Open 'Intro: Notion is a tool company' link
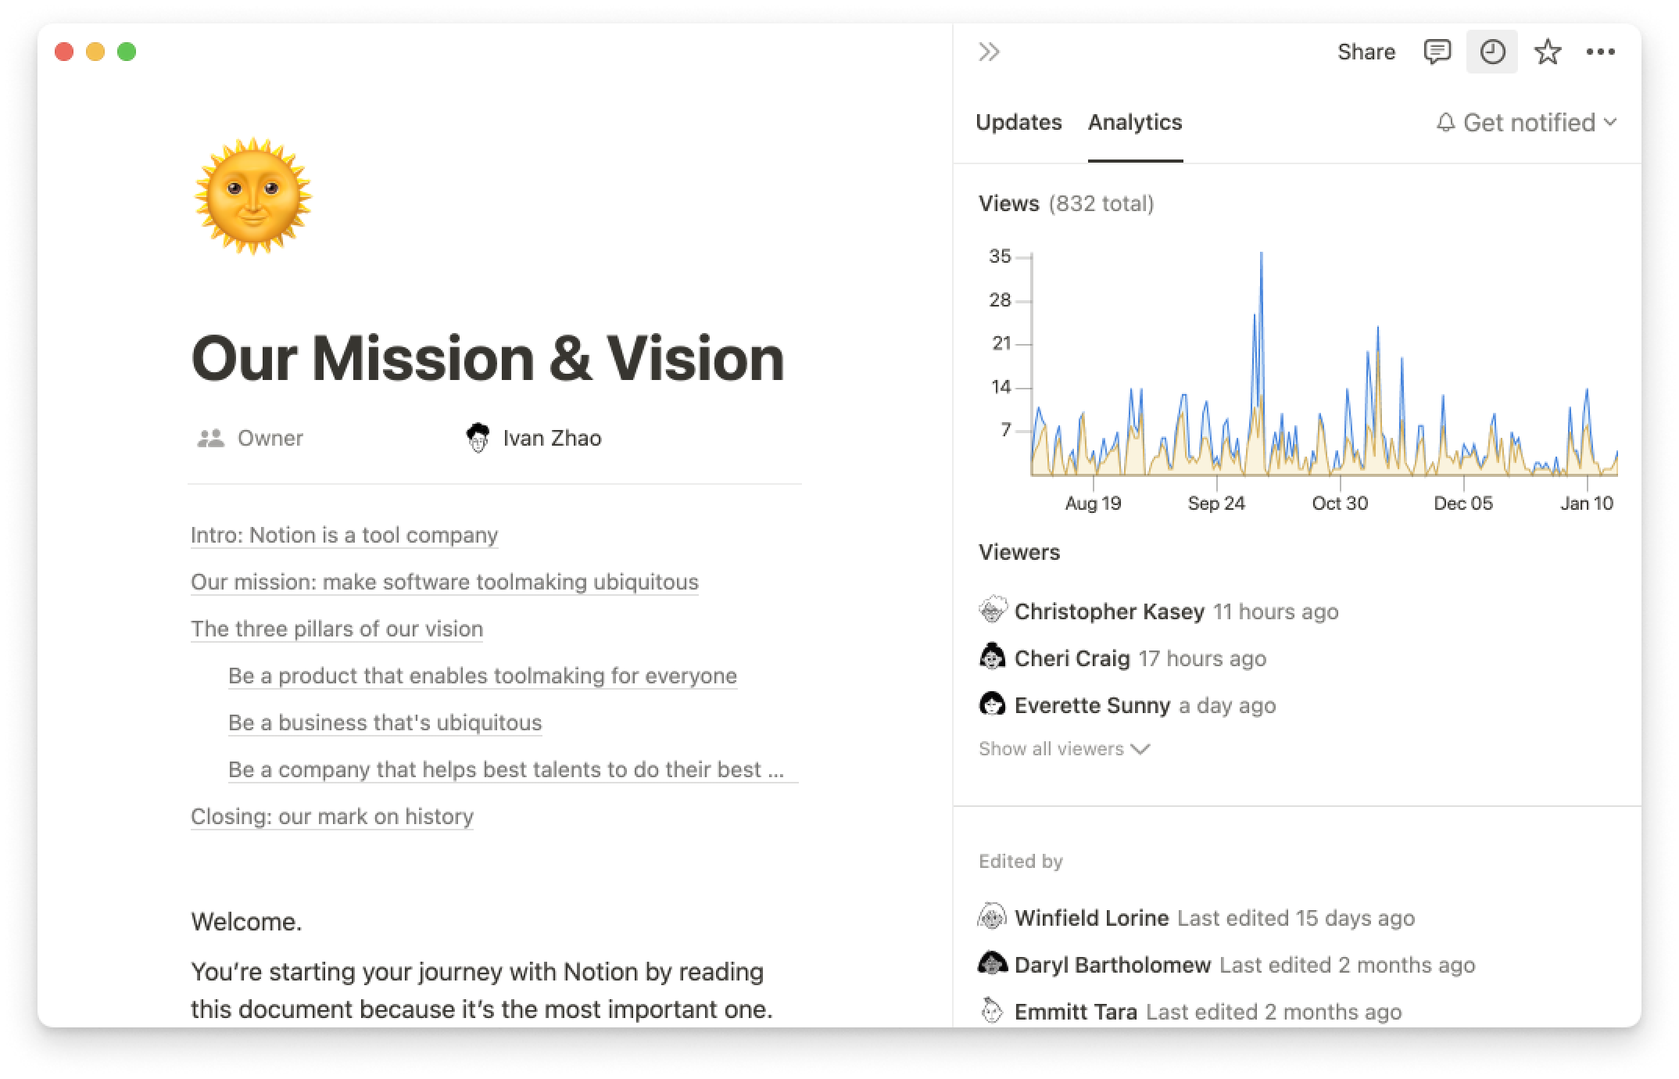Viewport: 1679px width, 1079px height. coord(344,535)
